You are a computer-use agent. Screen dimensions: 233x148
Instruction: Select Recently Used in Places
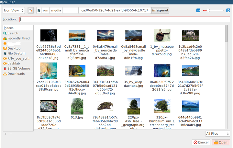18,38
